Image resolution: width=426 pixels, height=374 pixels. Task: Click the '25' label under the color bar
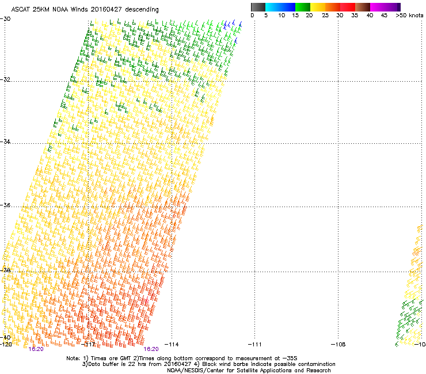pyautogui.click(x=325, y=16)
